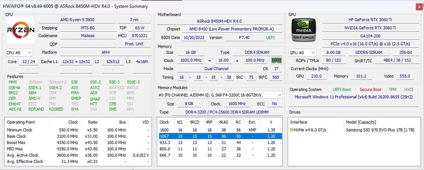Screen dimensions: 424x170
Task: Select the 666.7 MHz timing row
Action: point(220,155)
